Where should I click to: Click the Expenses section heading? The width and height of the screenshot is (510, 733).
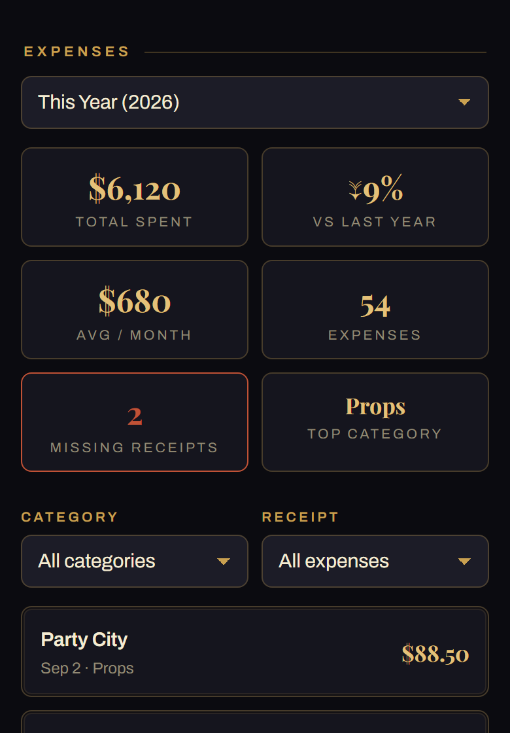tap(76, 52)
